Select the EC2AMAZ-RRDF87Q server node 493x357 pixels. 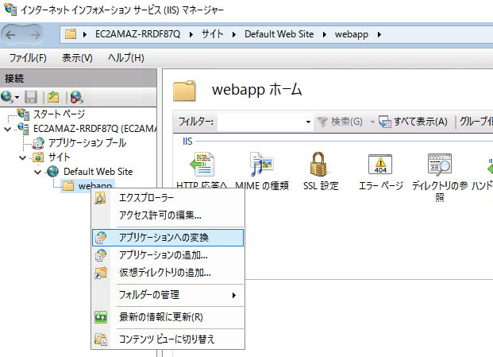pos(95,129)
